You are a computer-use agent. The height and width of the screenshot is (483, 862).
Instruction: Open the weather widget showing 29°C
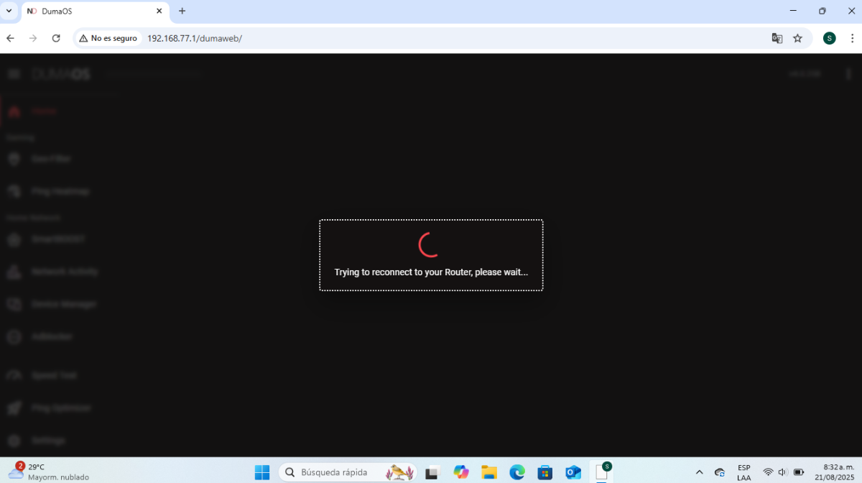[x=48, y=471]
